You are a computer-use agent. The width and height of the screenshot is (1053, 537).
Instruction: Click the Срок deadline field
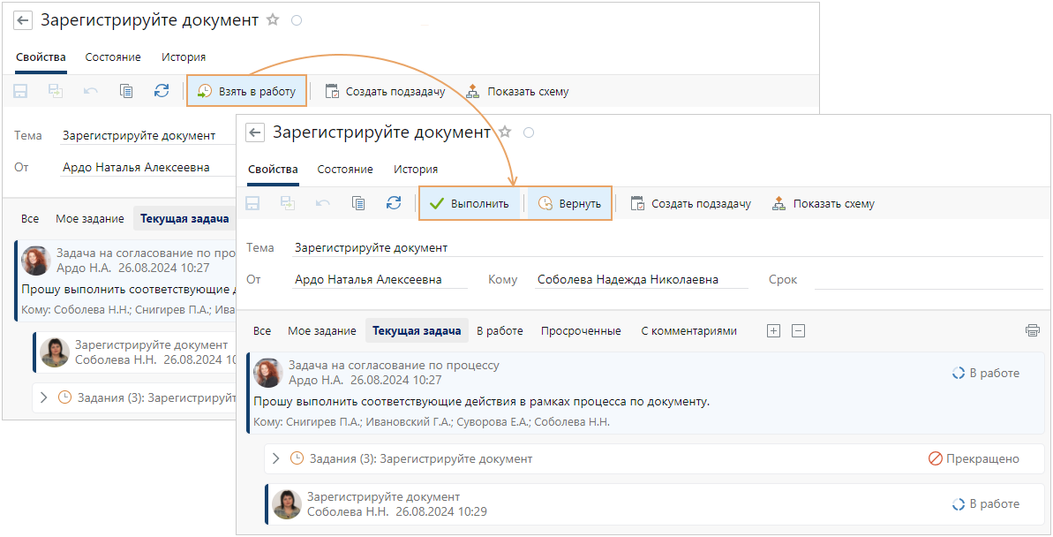pos(927,280)
